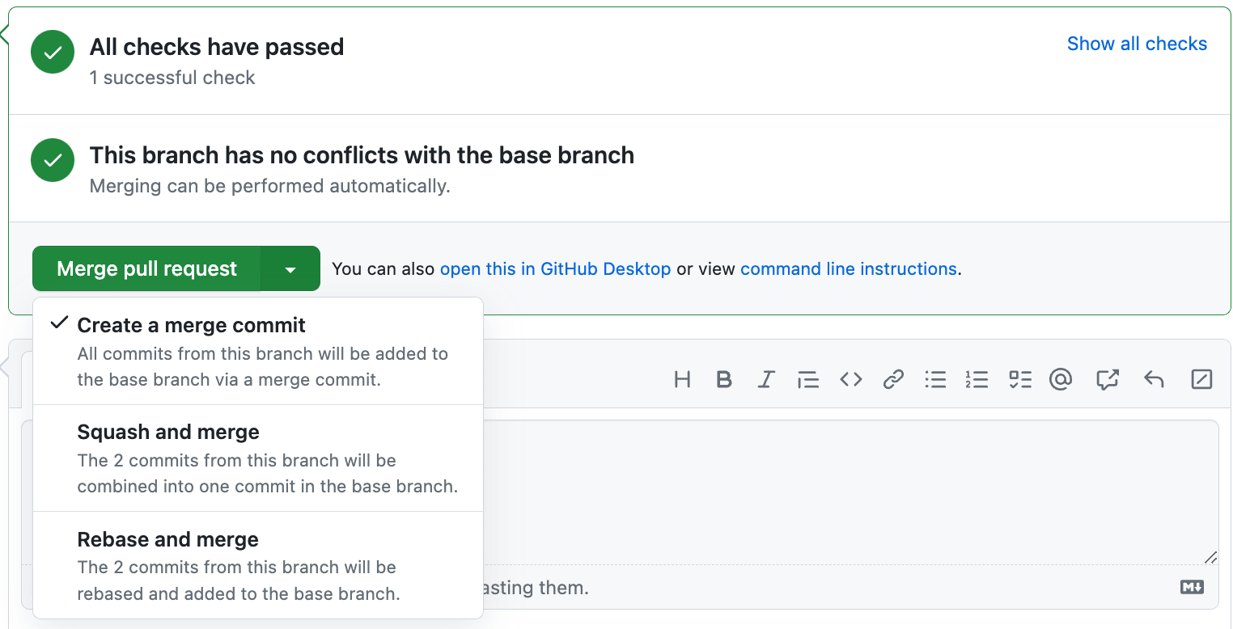Insert code formatting

tap(850, 379)
